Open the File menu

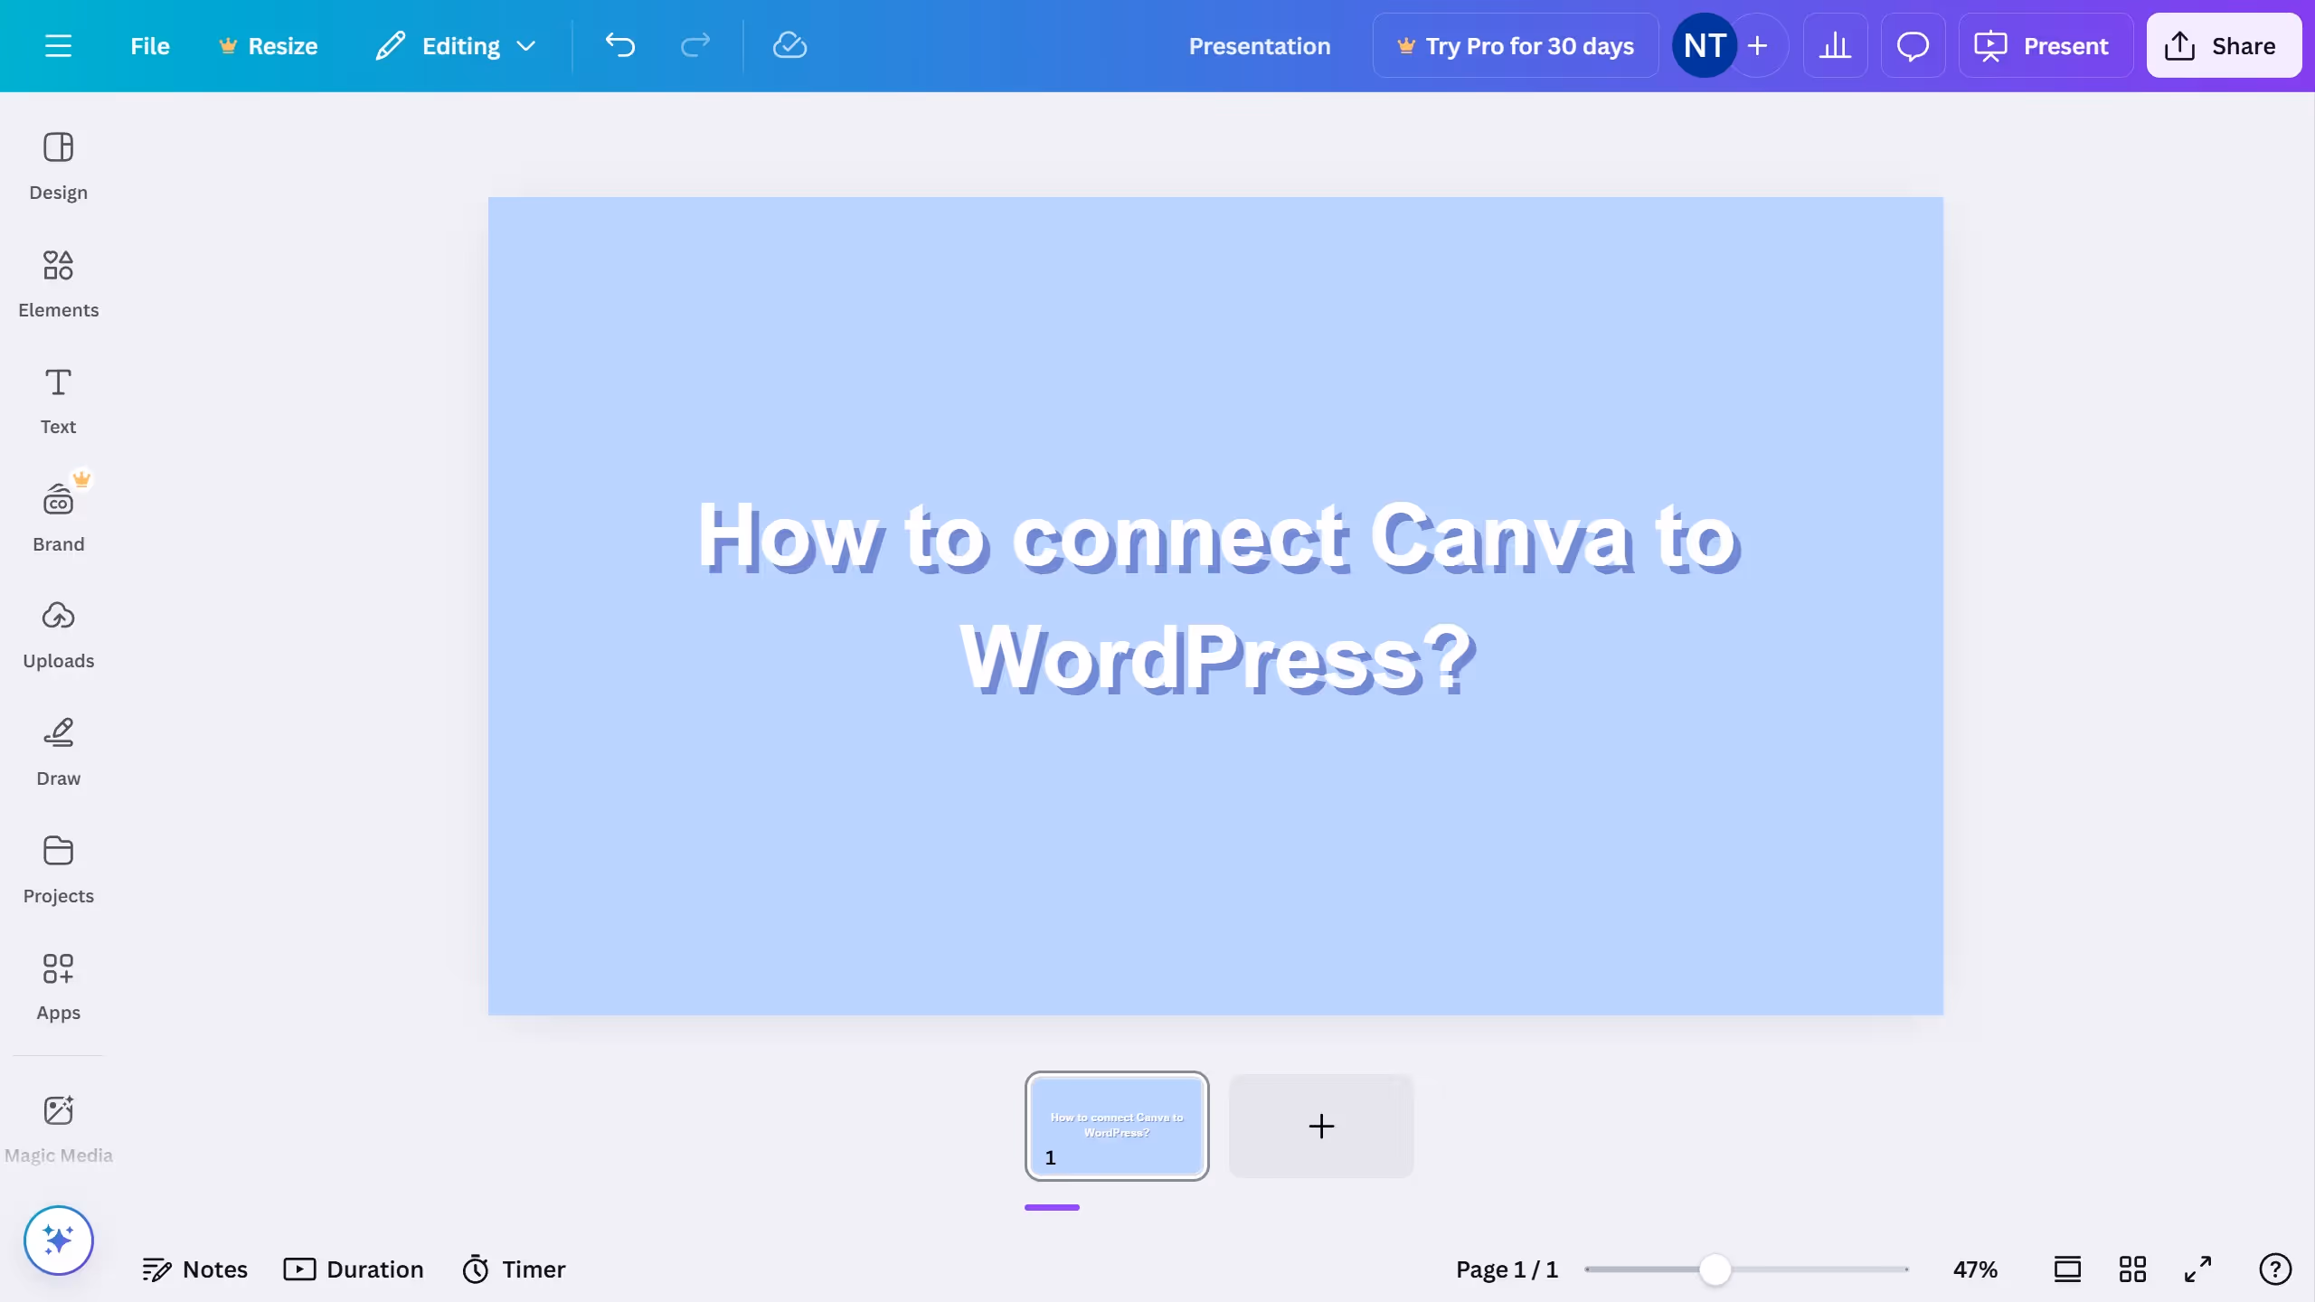pyautogui.click(x=149, y=45)
